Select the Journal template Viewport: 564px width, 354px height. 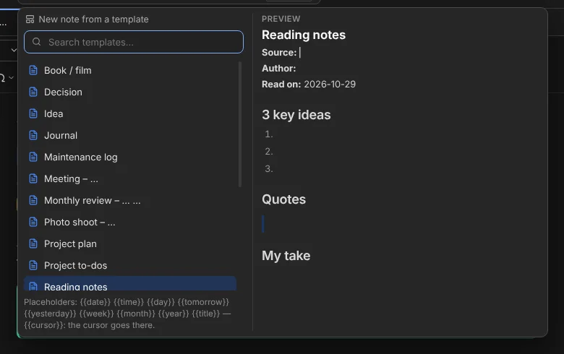click(130, 136)
